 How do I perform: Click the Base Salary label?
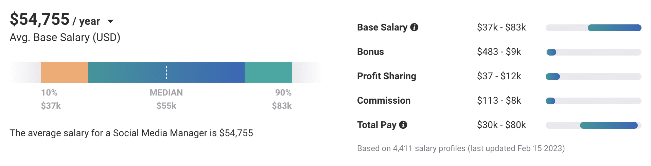click(x=382, y=27)
